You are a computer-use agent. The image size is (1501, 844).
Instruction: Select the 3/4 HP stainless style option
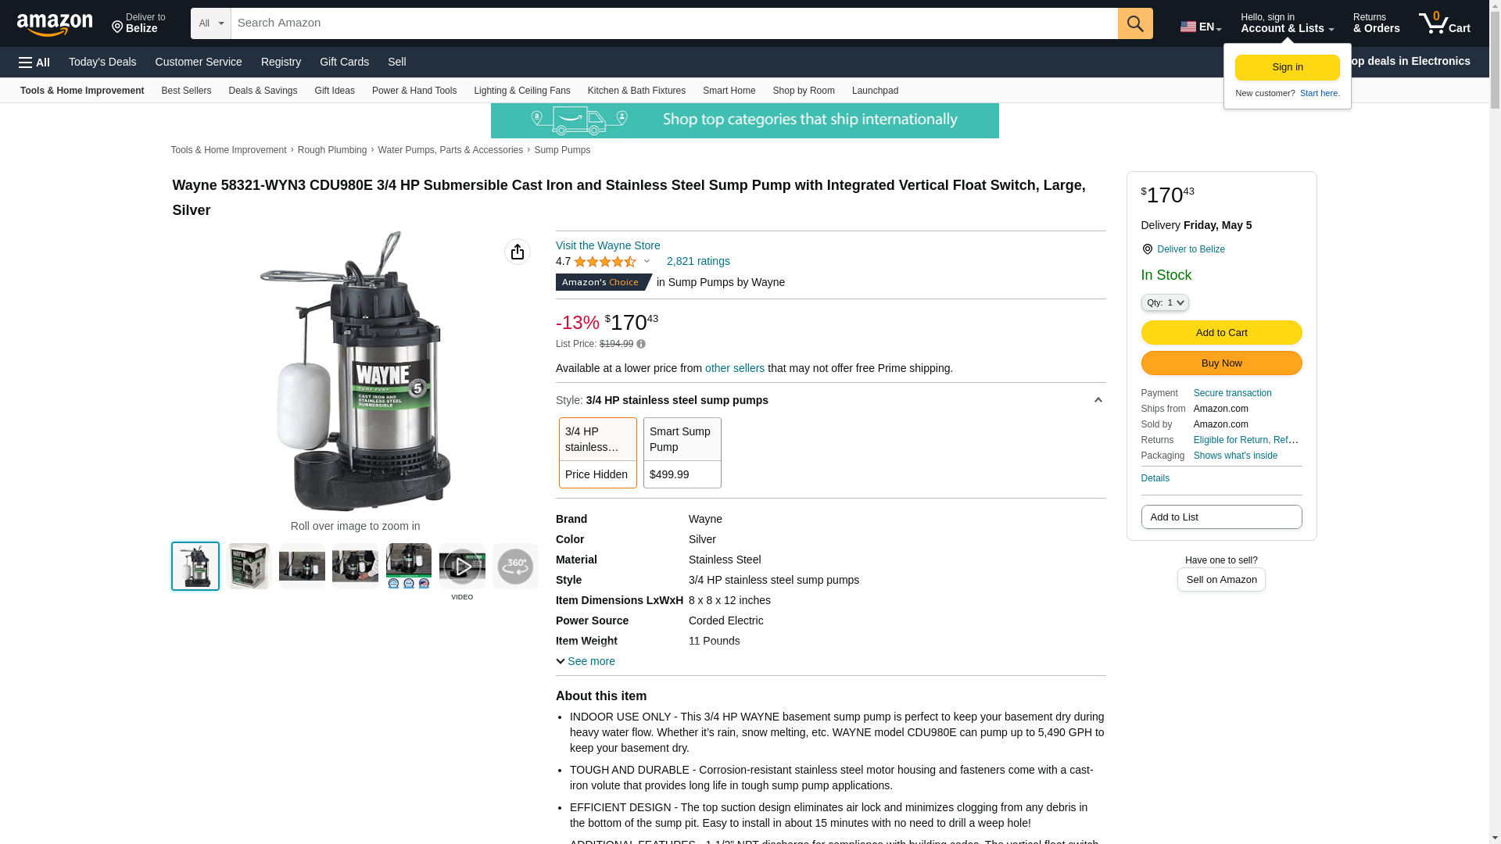(598, 452)
